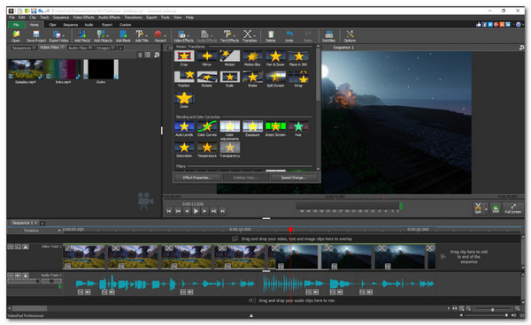
Task: Toggle Video Track 1 lock icon
Action: [x=26, y=247]
